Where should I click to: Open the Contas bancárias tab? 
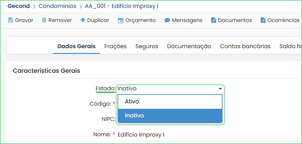245,46
